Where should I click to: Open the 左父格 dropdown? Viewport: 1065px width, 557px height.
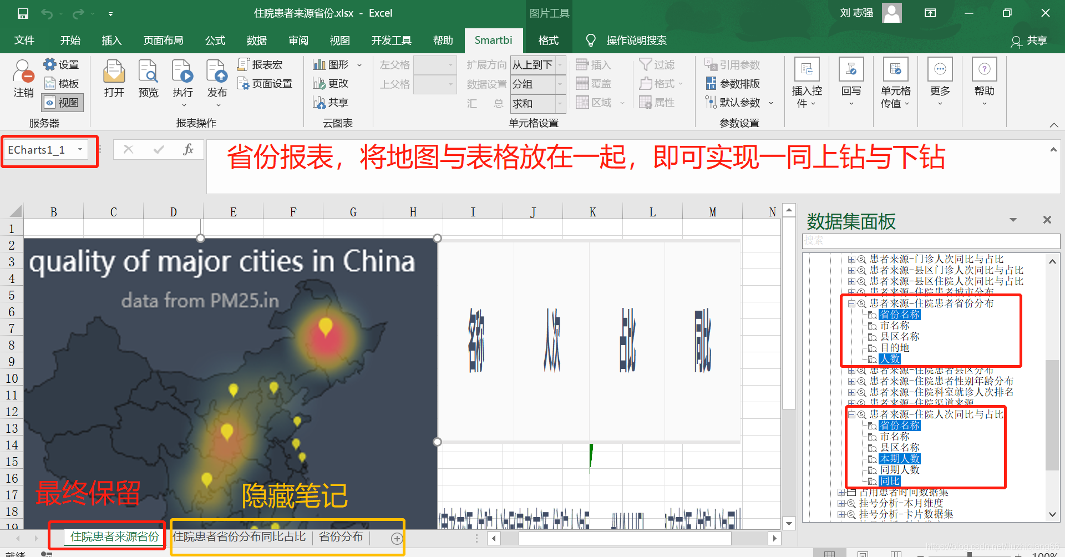(x=450, y=65)
